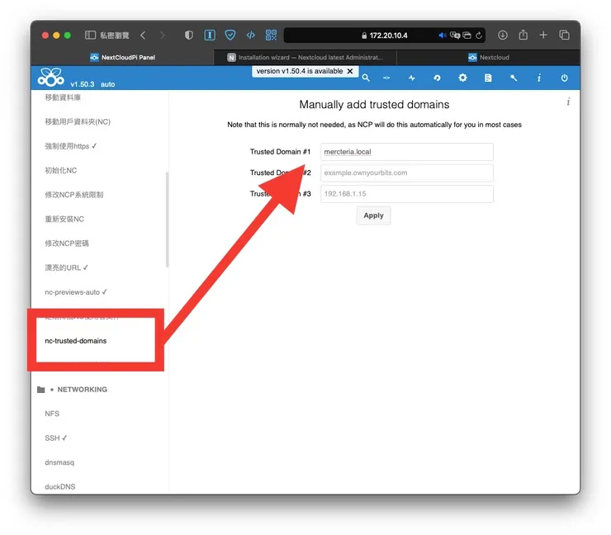Open the NCP wizard wand icon

(514, 78)
